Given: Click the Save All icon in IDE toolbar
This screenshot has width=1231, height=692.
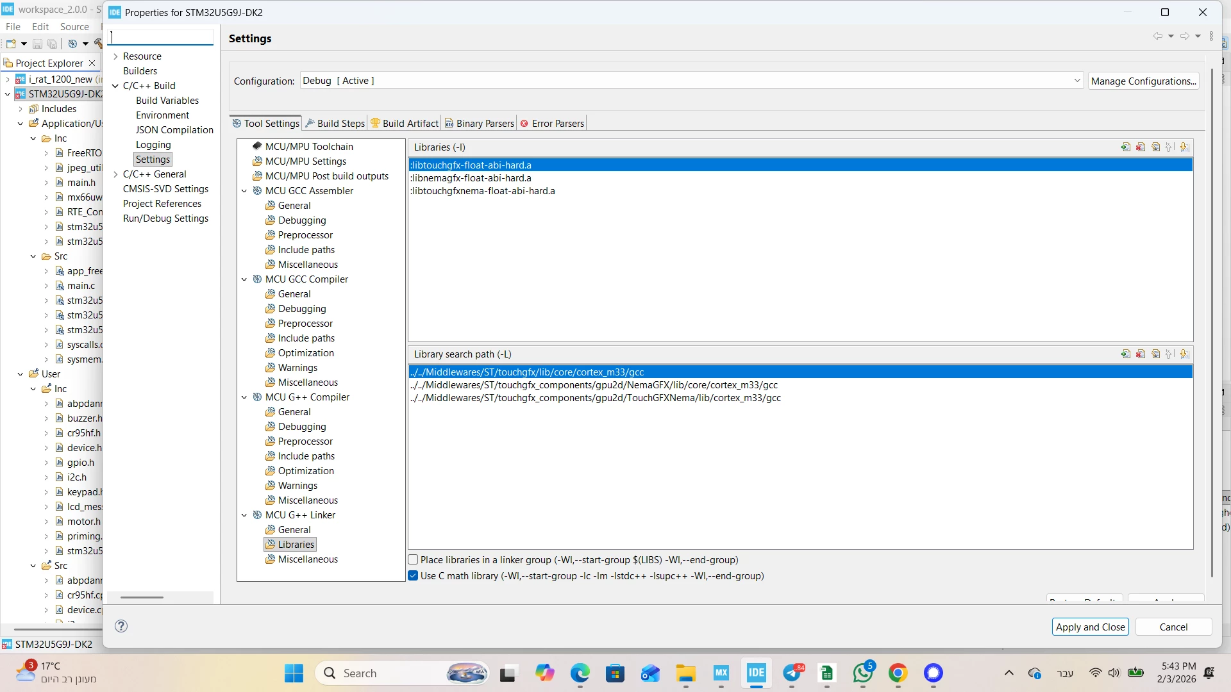Looking at the screenshot, I should point(53,44).
